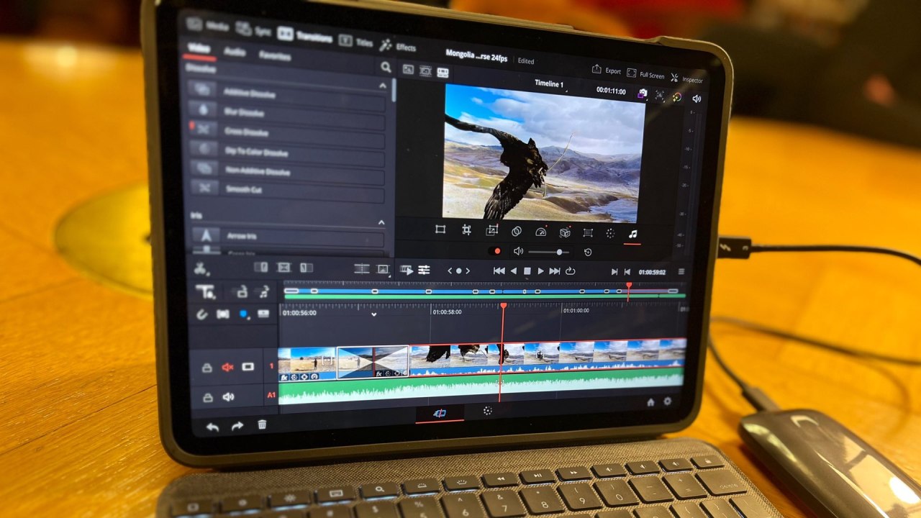The width and height of the screenshot is (921, 518).
Task: Open the Sync bin tab
Action: coord(253,30)
